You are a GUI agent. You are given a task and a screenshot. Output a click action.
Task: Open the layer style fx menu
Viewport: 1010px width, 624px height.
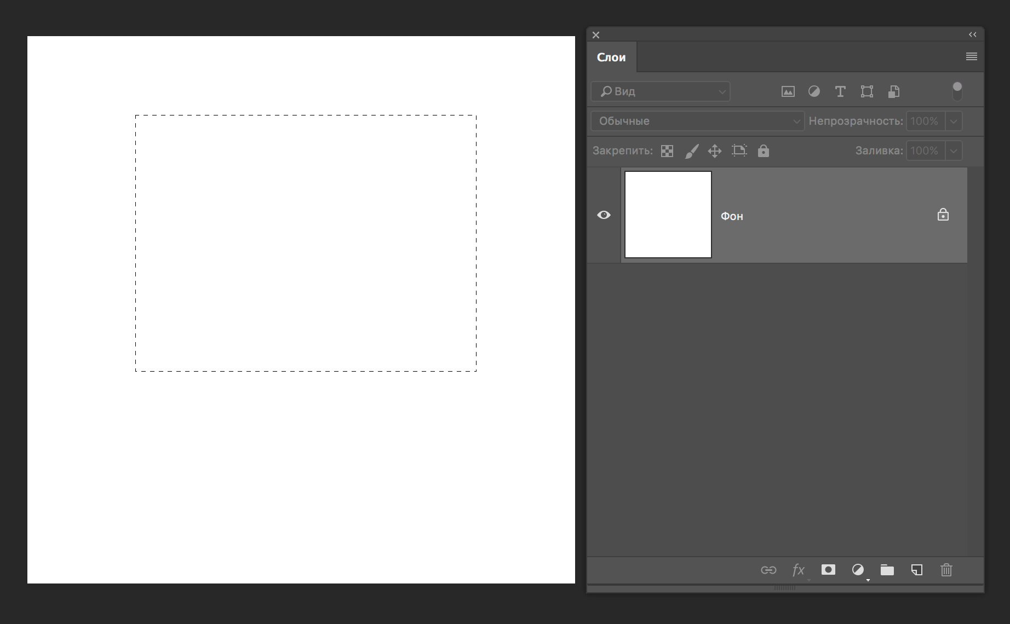[798, 570]
